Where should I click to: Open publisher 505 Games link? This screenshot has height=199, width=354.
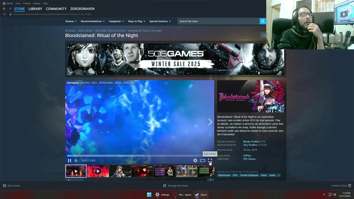pos(249,159)
